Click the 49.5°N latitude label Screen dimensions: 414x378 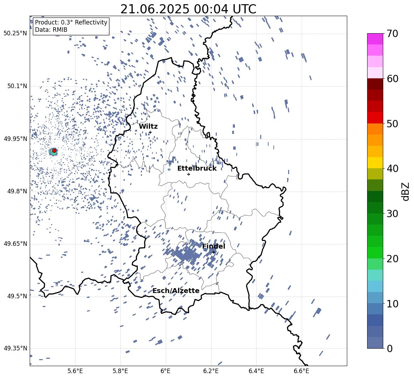tap(17, 296)
